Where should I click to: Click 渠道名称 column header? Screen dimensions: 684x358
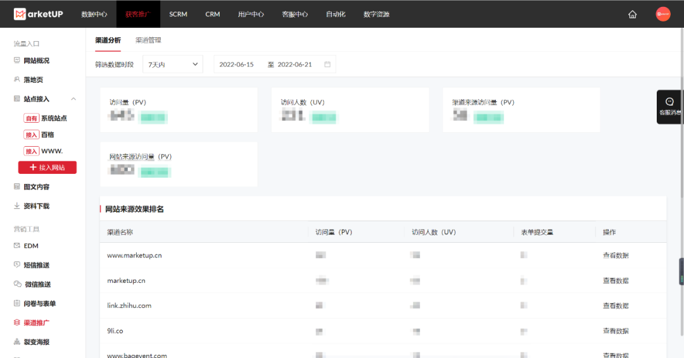coord(120,232)
